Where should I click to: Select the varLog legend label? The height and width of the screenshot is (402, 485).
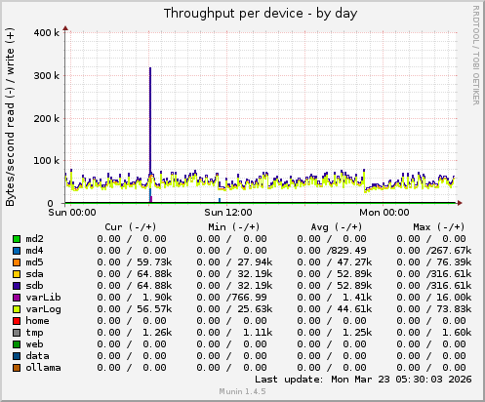(43, 309)
